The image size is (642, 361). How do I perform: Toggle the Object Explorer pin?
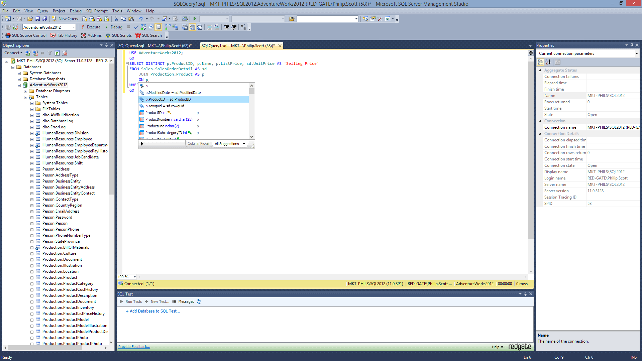(106, 45)
